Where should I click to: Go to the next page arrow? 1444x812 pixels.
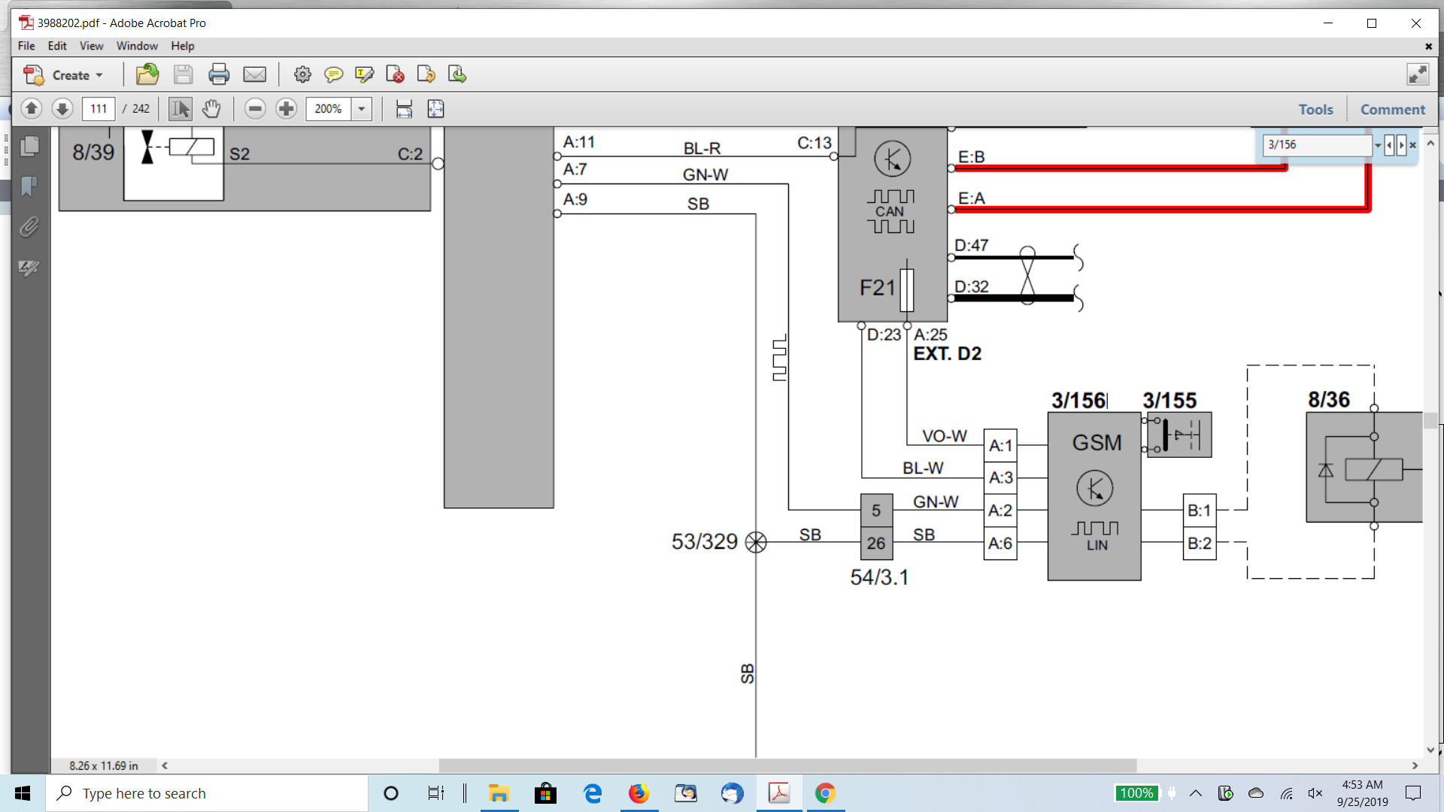pos(62,109)
